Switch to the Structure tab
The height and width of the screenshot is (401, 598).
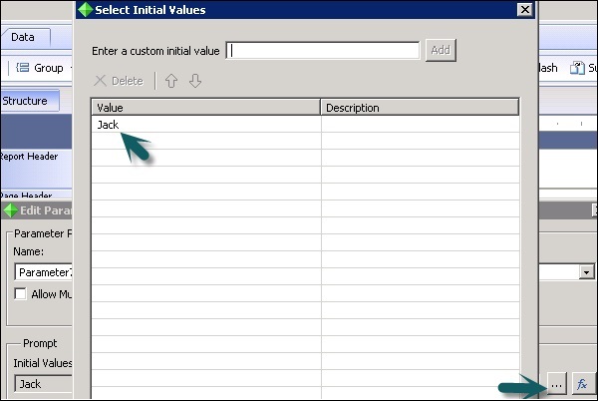point(30,101)
